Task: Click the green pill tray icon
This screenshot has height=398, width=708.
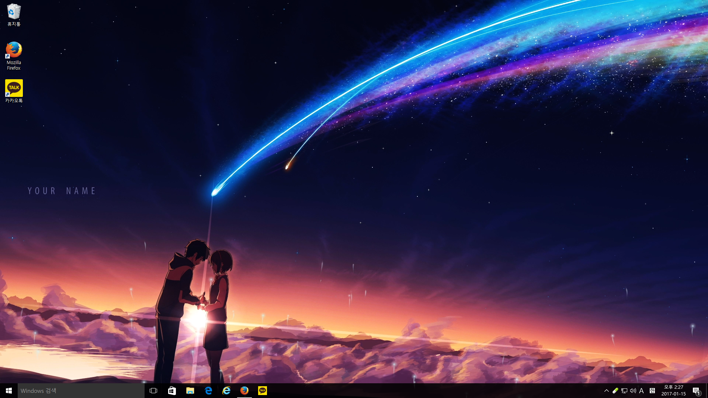Action: 615,391
